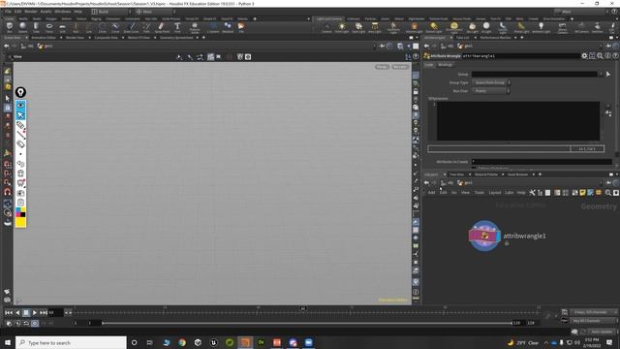Select the Metaball shelf tool

(x=228, y=27)
